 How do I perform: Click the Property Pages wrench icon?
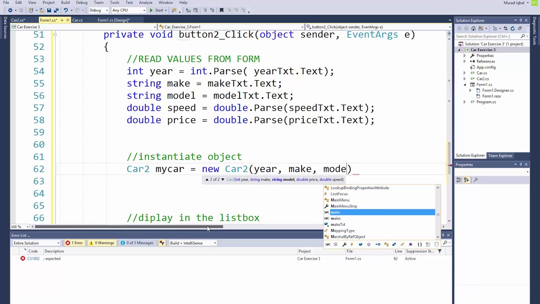[x=475, y=180]
